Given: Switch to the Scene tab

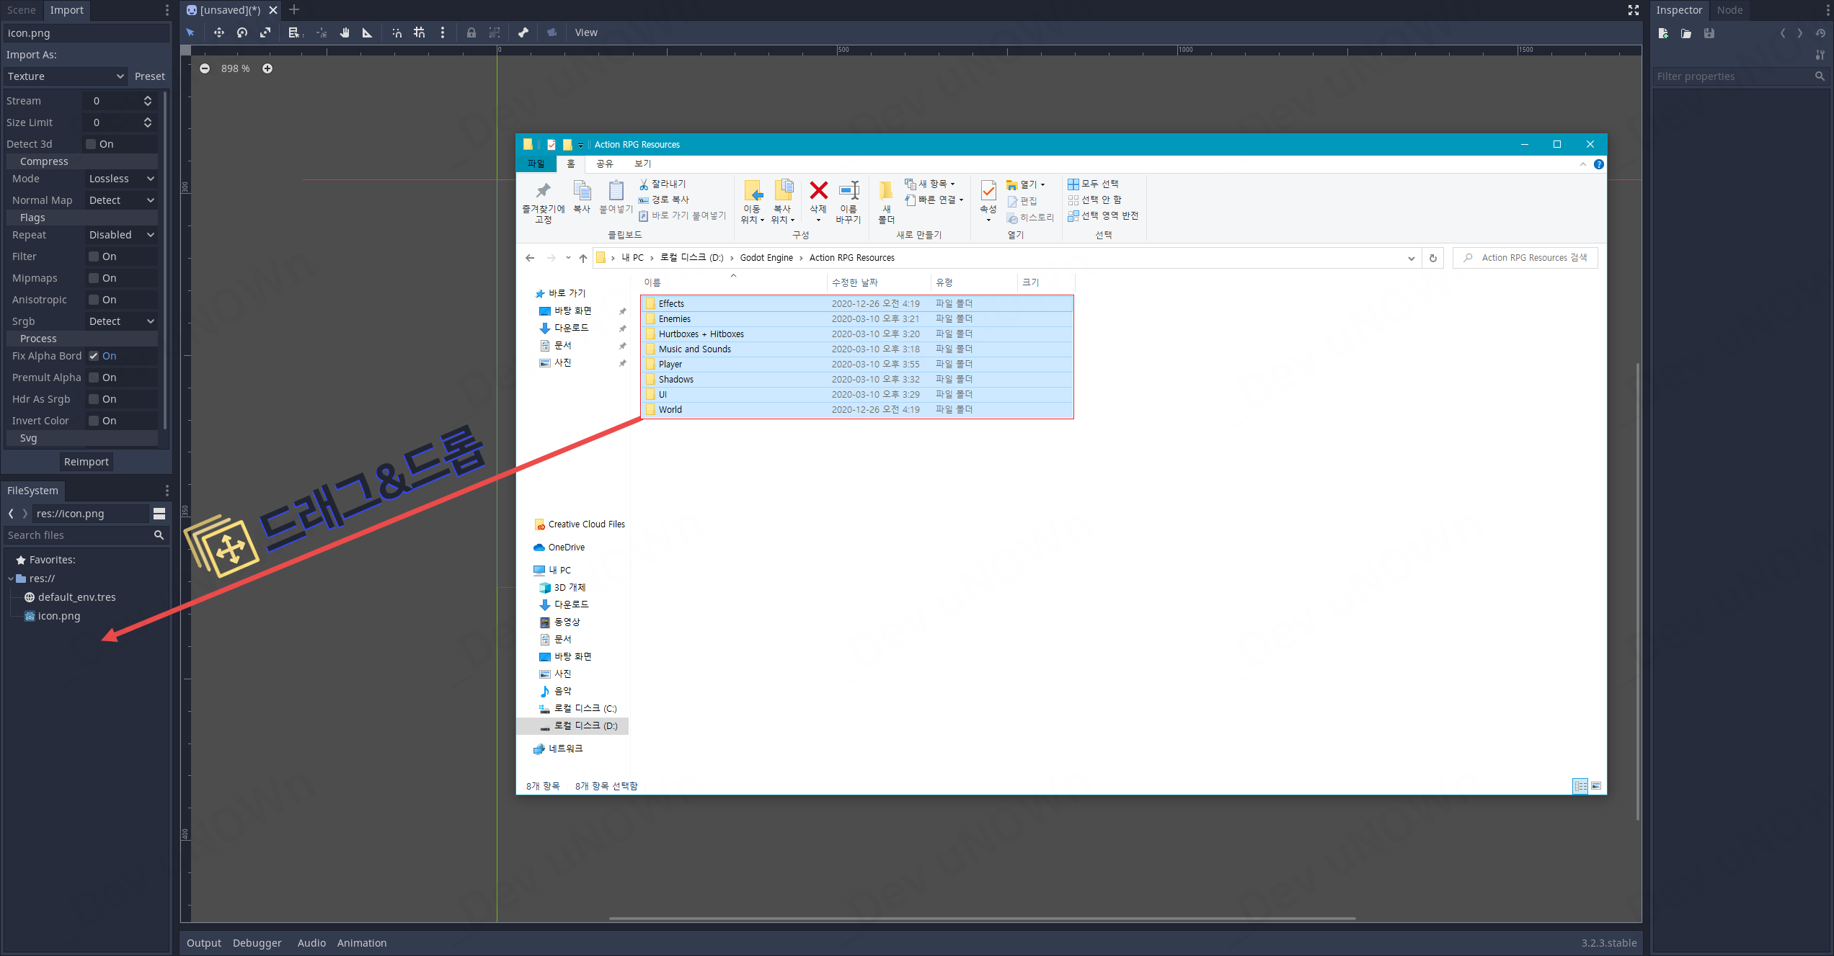Looking at the screenshot, I should 22,10.
